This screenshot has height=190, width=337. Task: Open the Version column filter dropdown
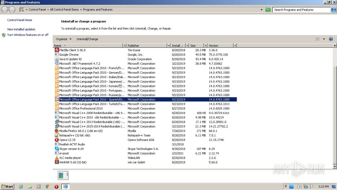click(235, 46)
